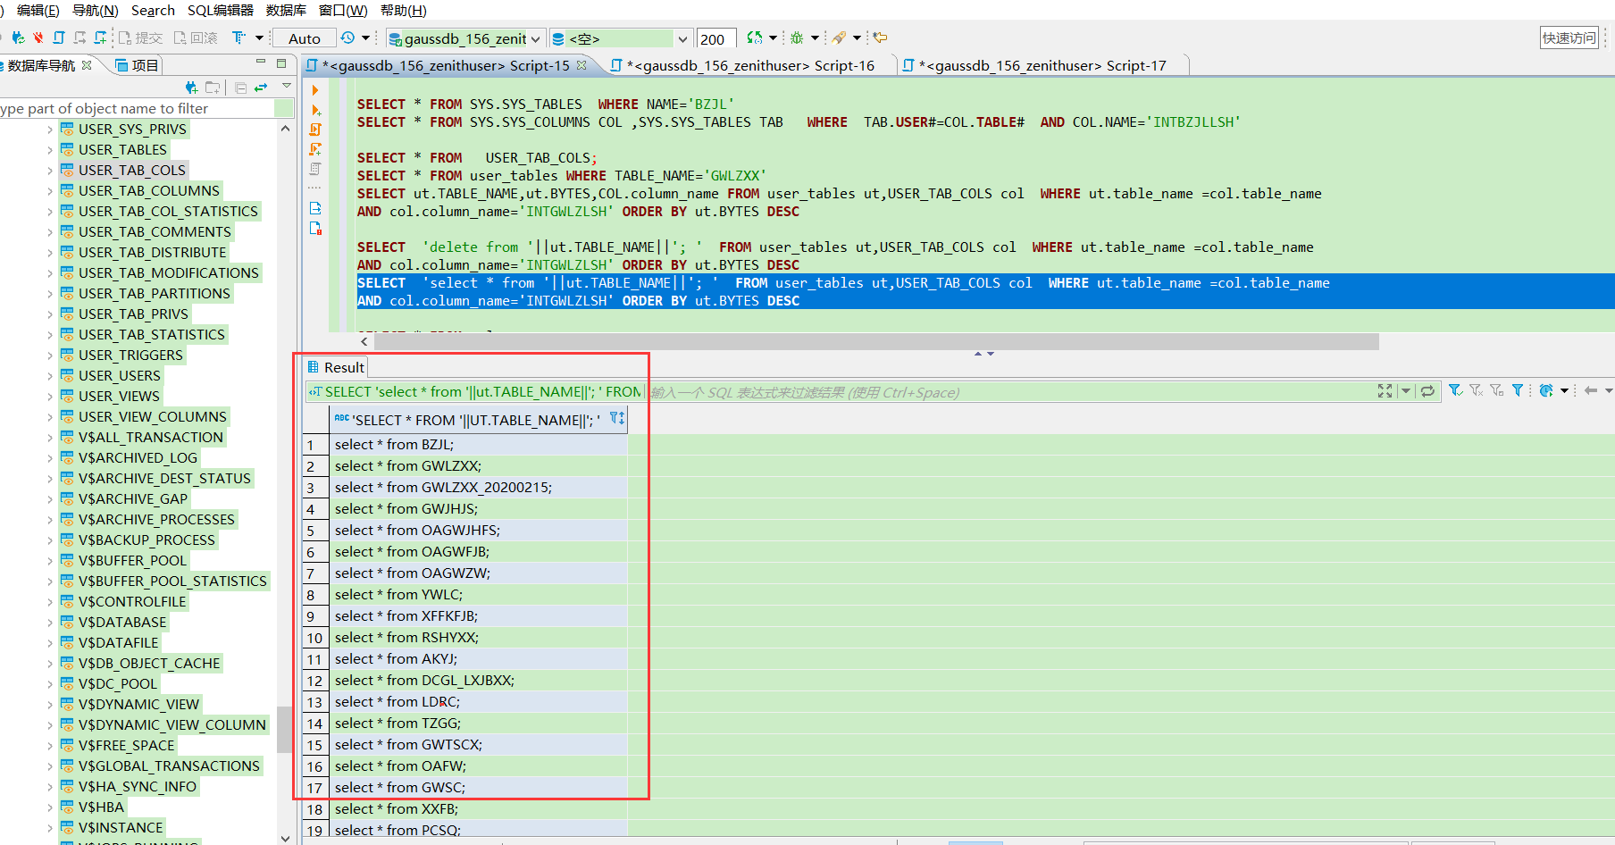Click the Collapse All icon in navigator

[240, 88]
